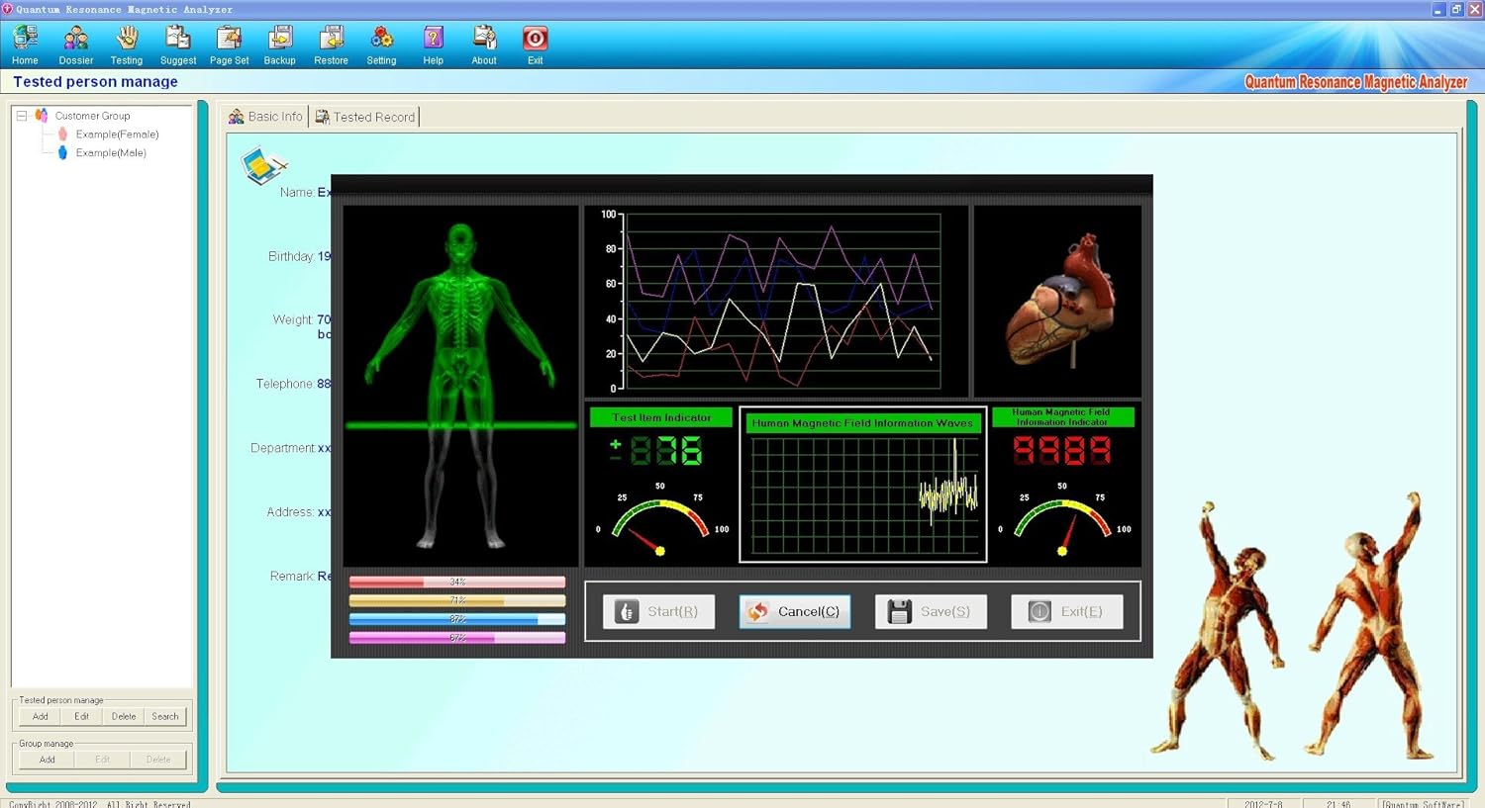Click Edit under Group manage
The height and width of the screenshot is (808, 1485).
[x=102, y=760]
